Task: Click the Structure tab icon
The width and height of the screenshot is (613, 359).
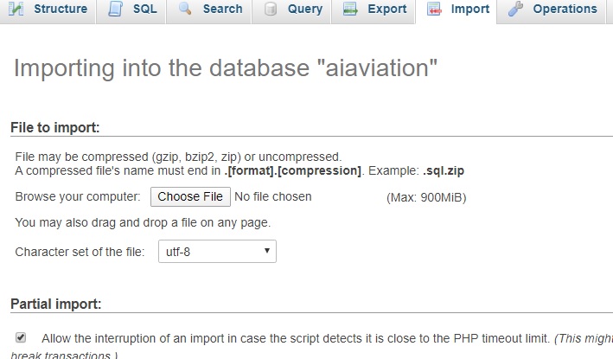Action: tap(16, 9)
